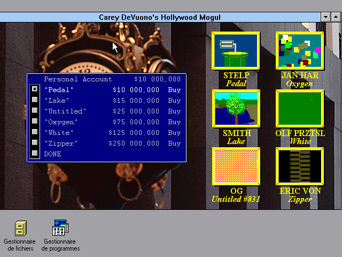
Task: Buy the "Pedal" script for $10,000,000
Action: click(174, 90)
